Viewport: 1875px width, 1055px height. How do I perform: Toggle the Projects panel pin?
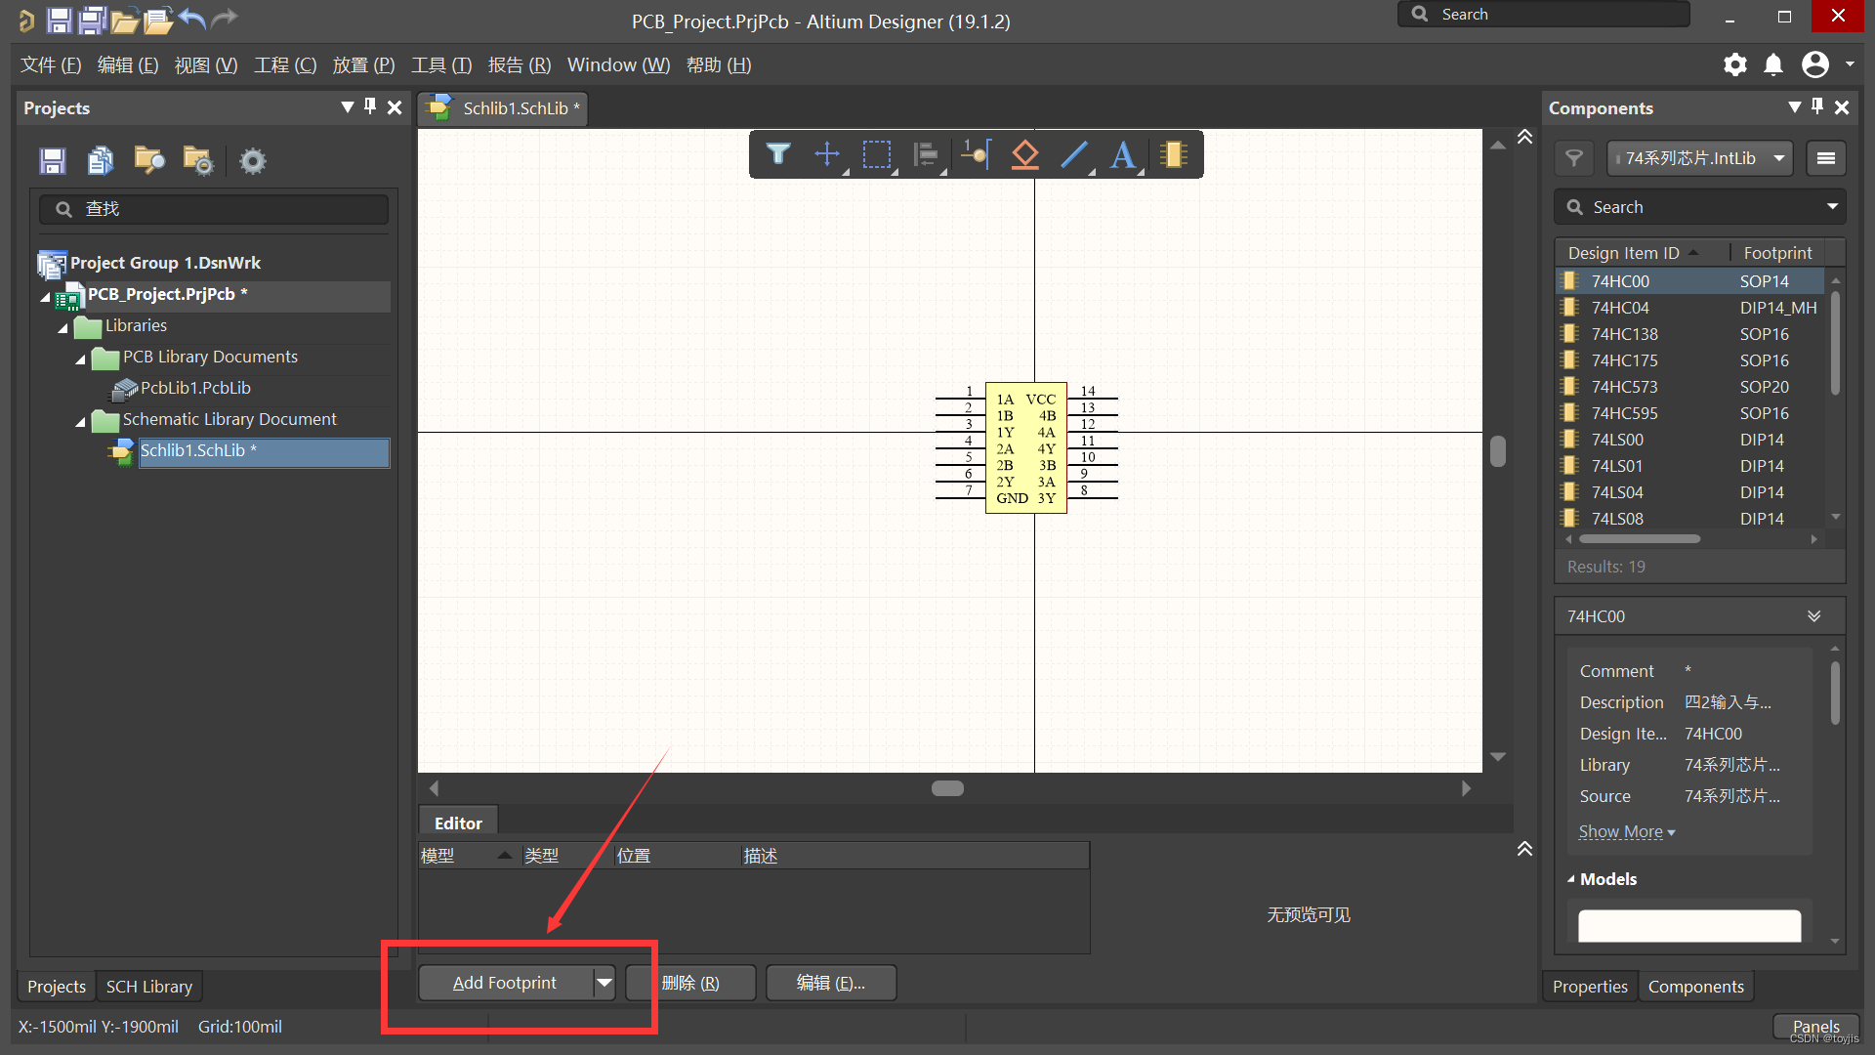370,107
